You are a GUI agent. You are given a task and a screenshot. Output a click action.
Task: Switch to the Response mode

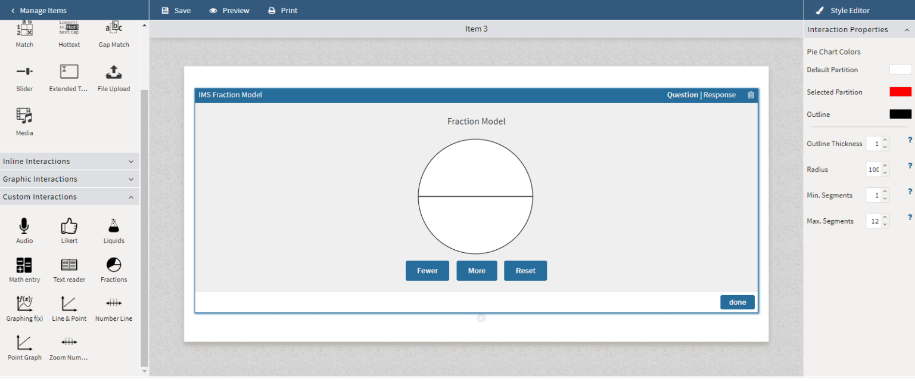720,95
